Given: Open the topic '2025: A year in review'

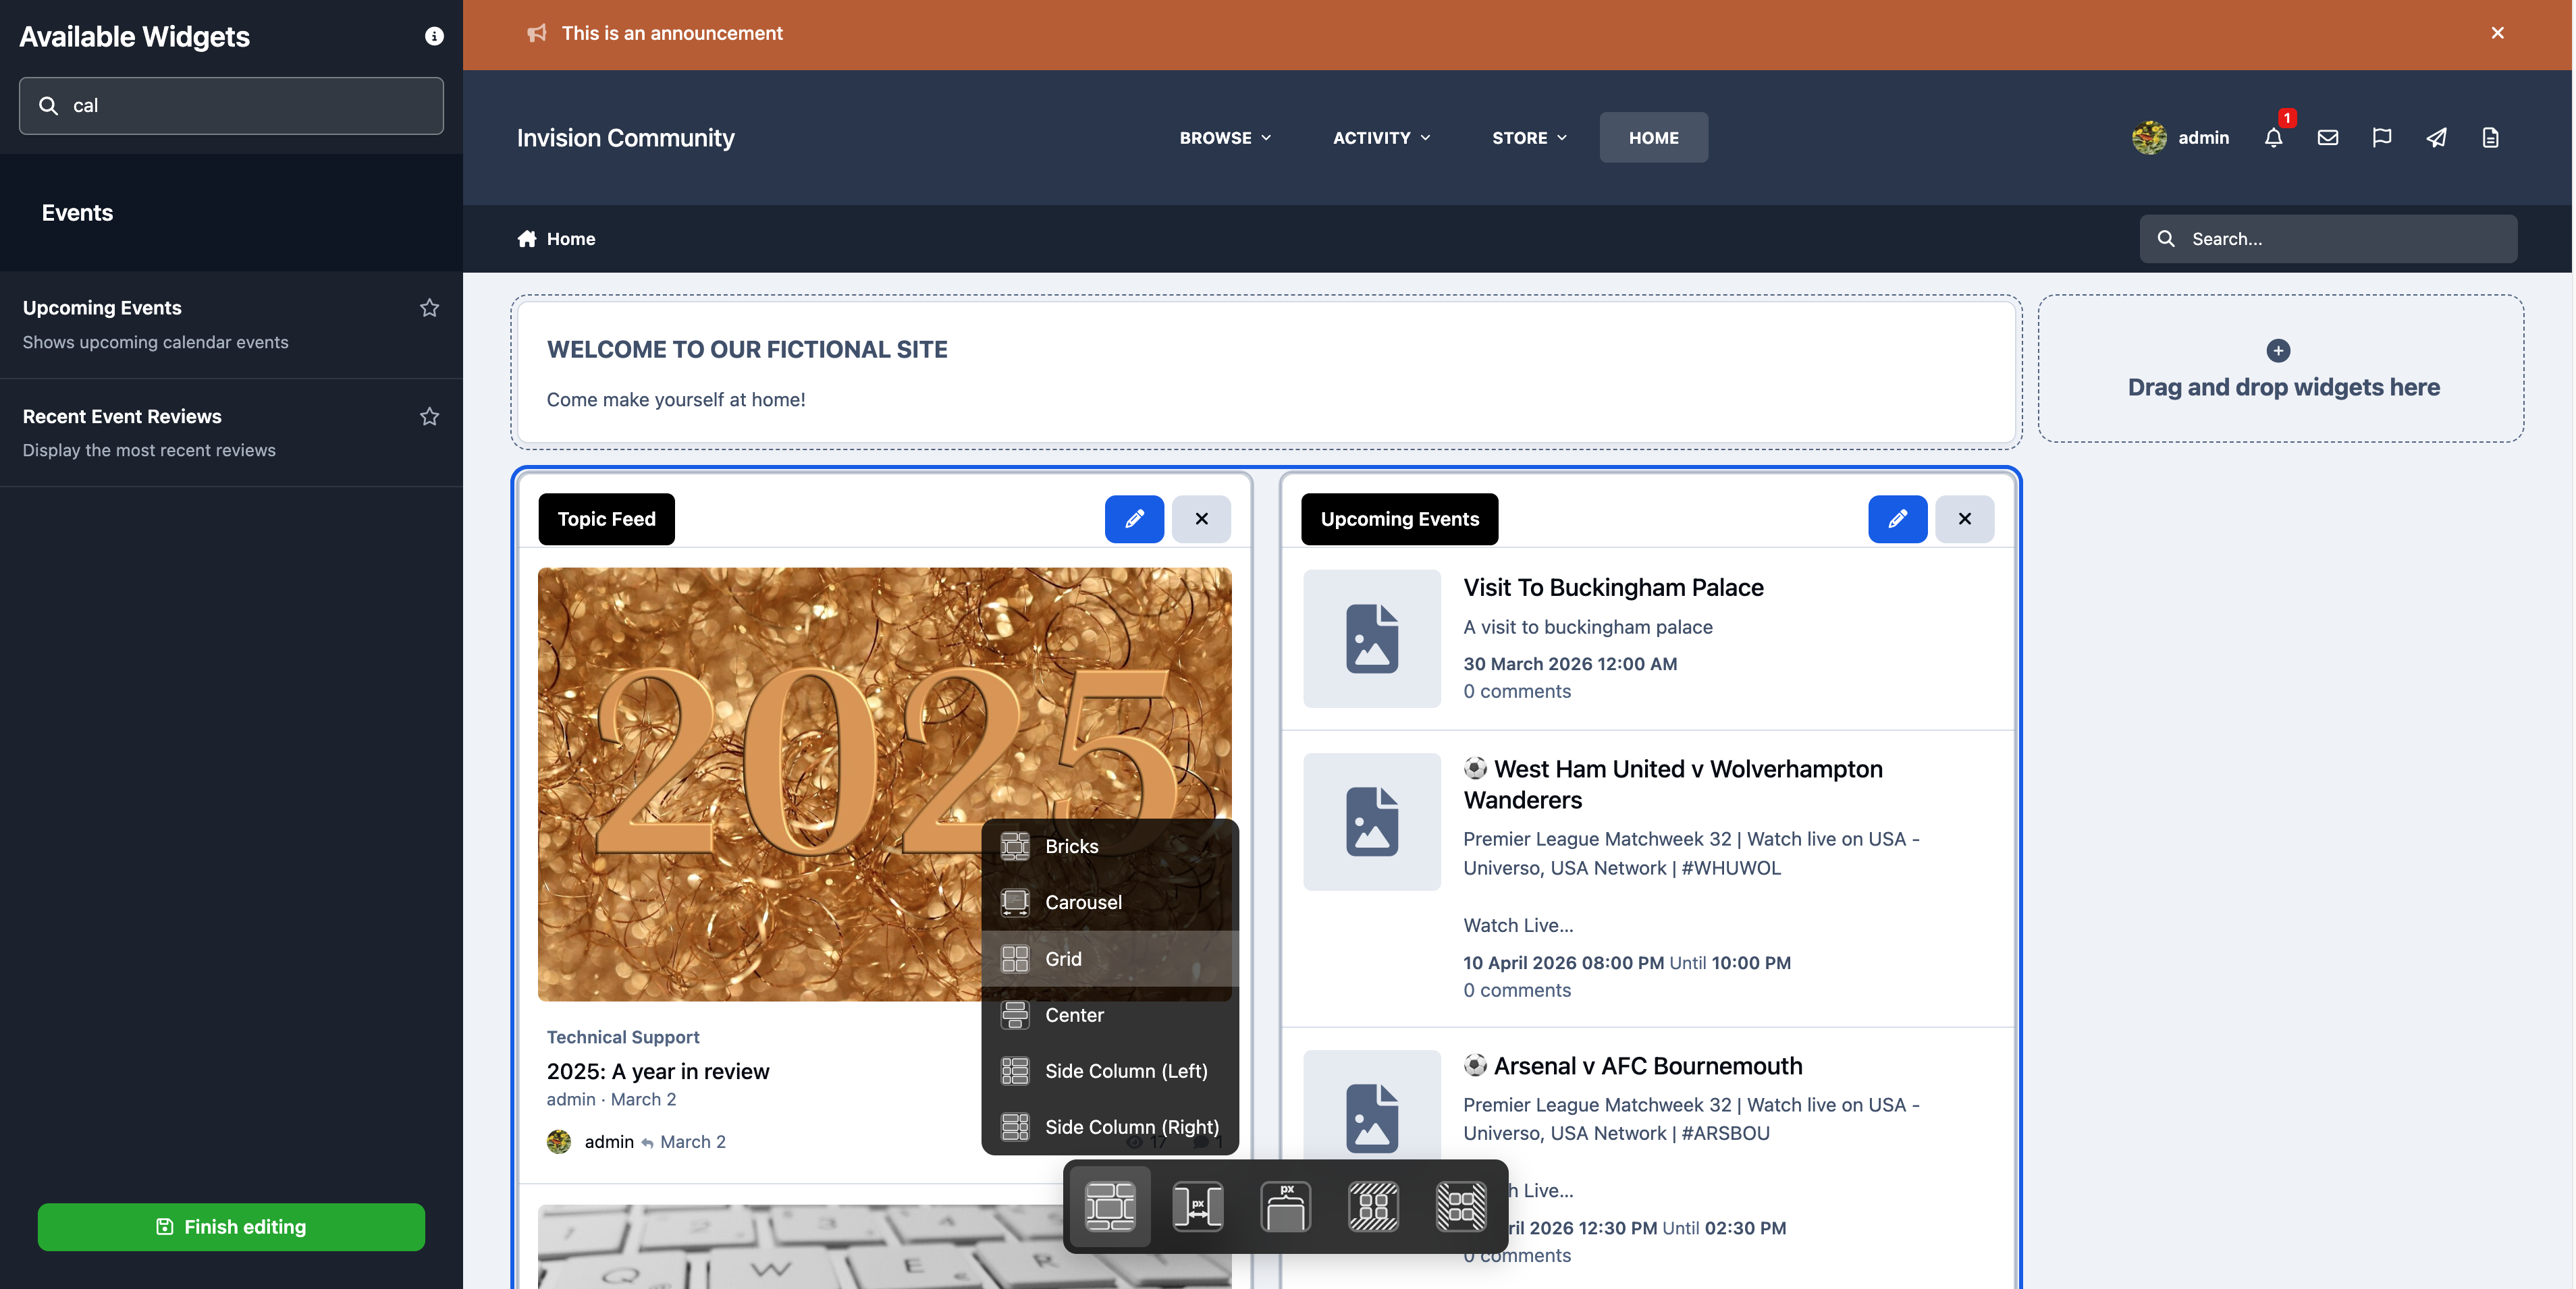Looking at the screenshot, I should pos(657,1072).
